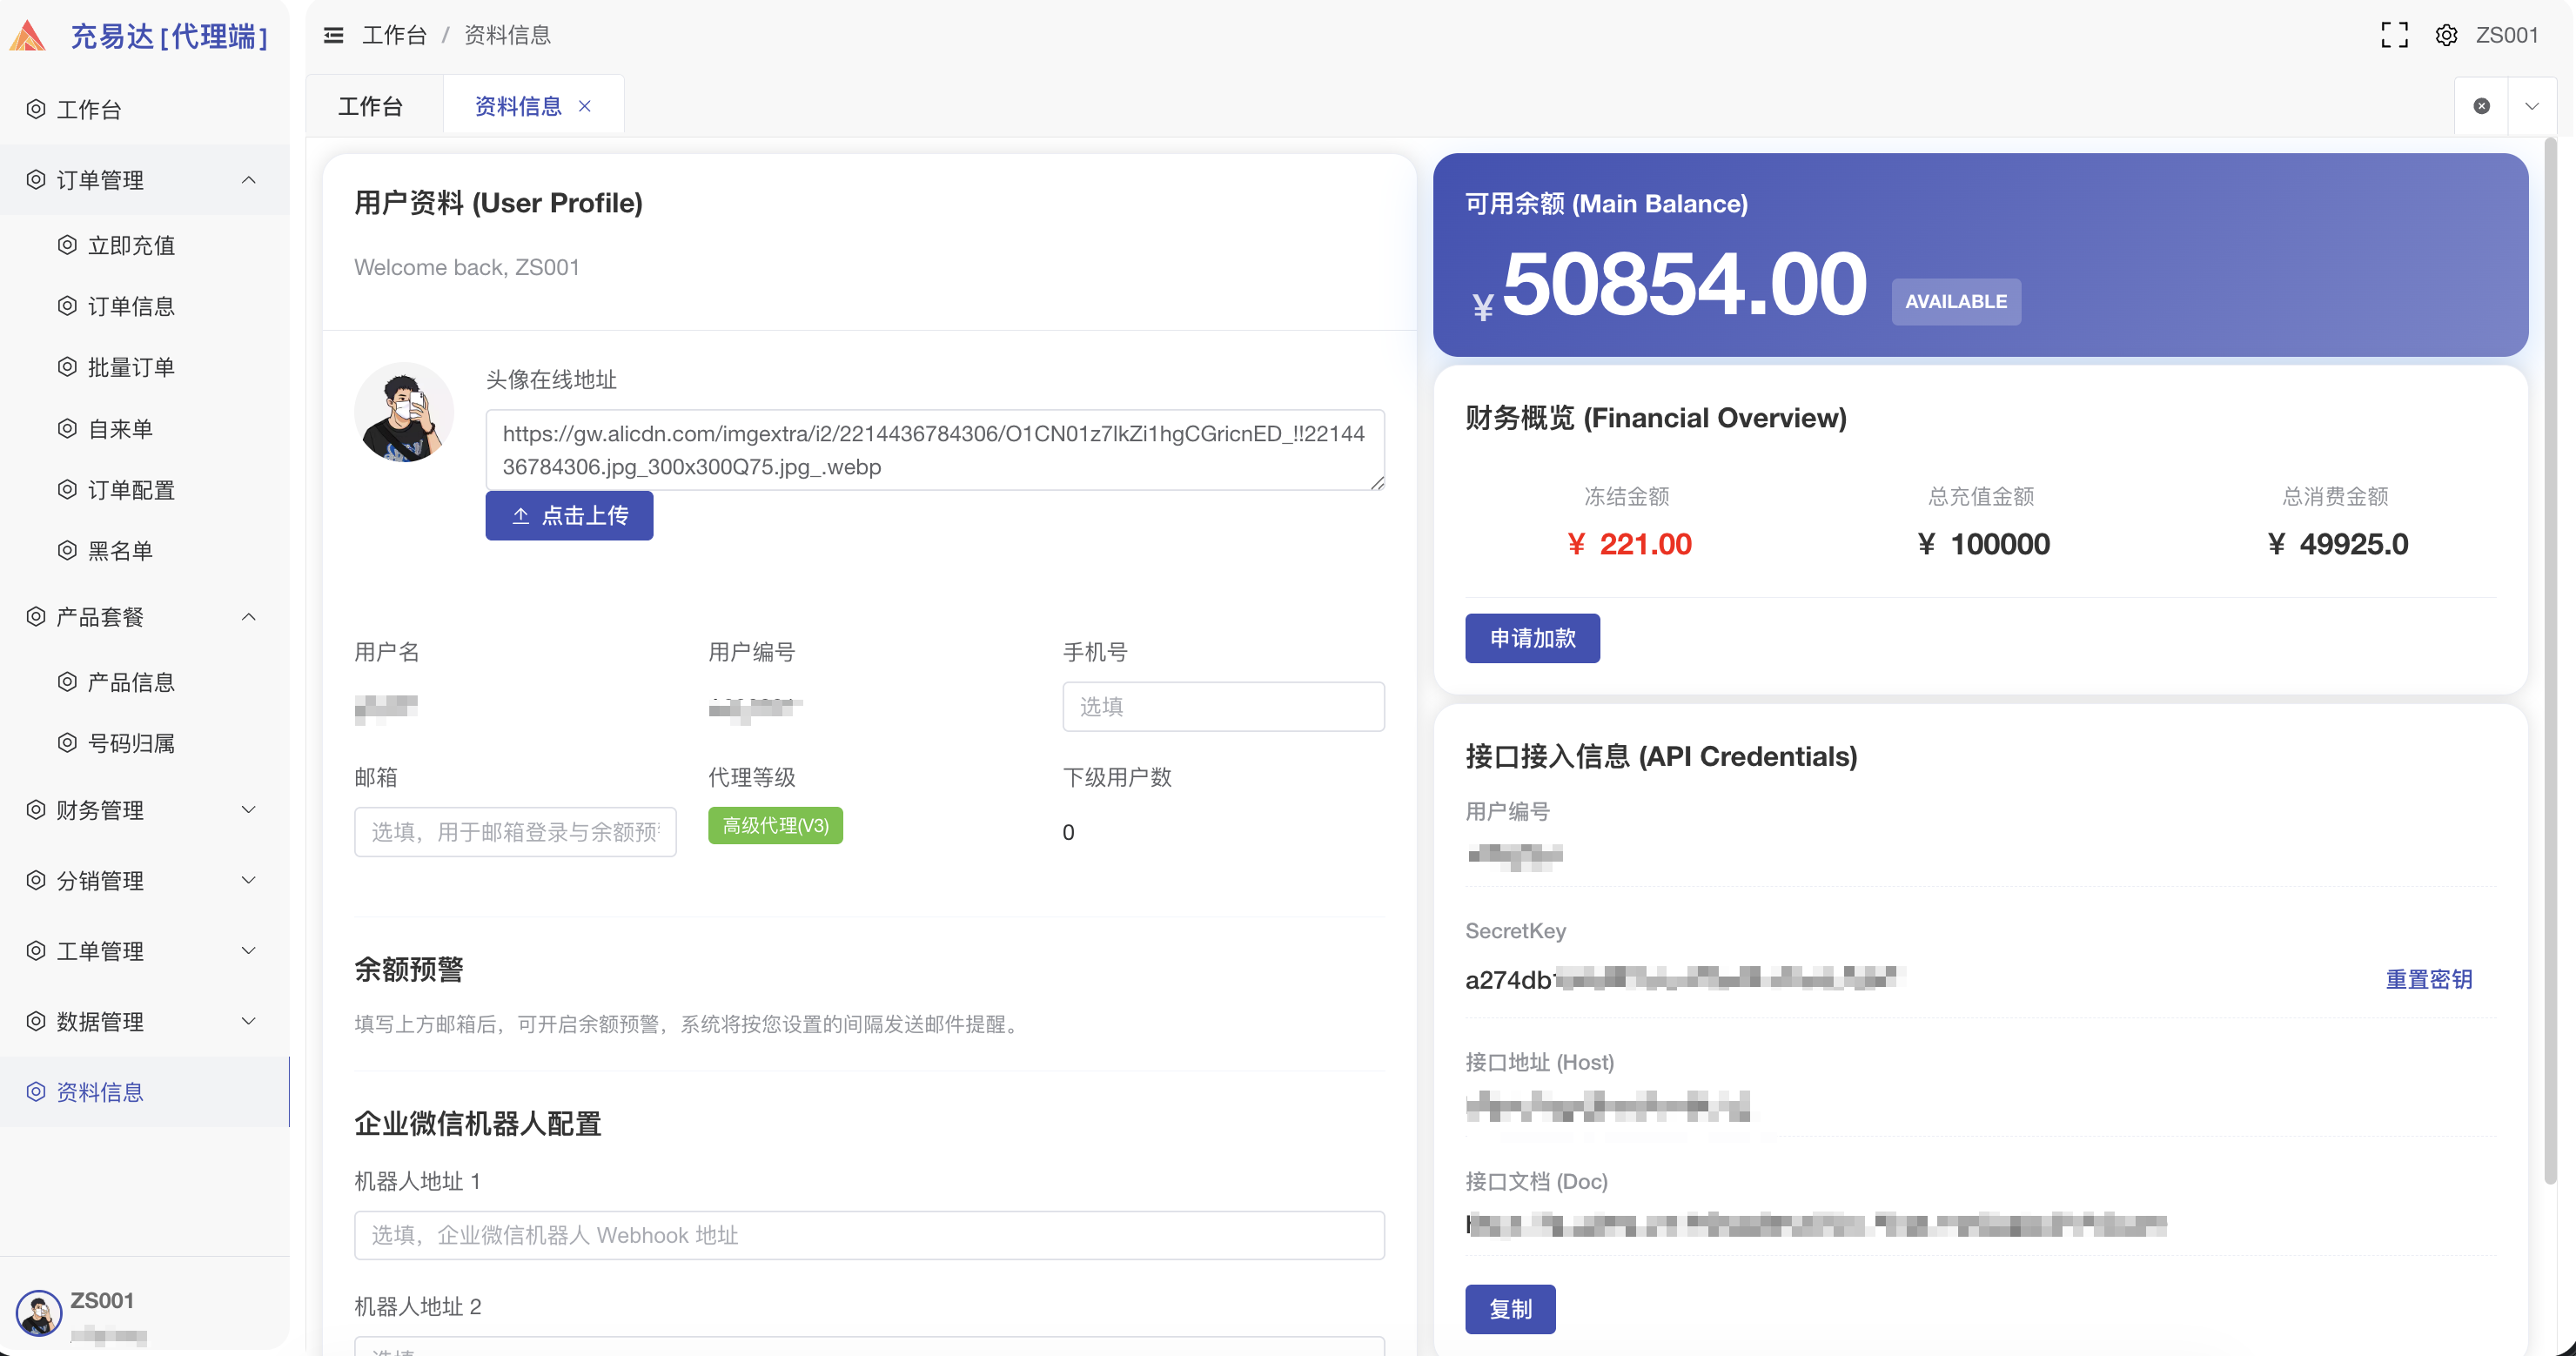Click the 重置密钥 link

(x=2429, y=980)
